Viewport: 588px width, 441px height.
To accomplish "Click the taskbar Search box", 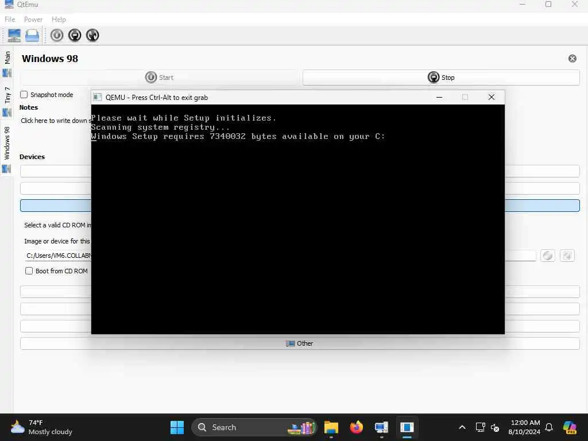I will (254, 427).
